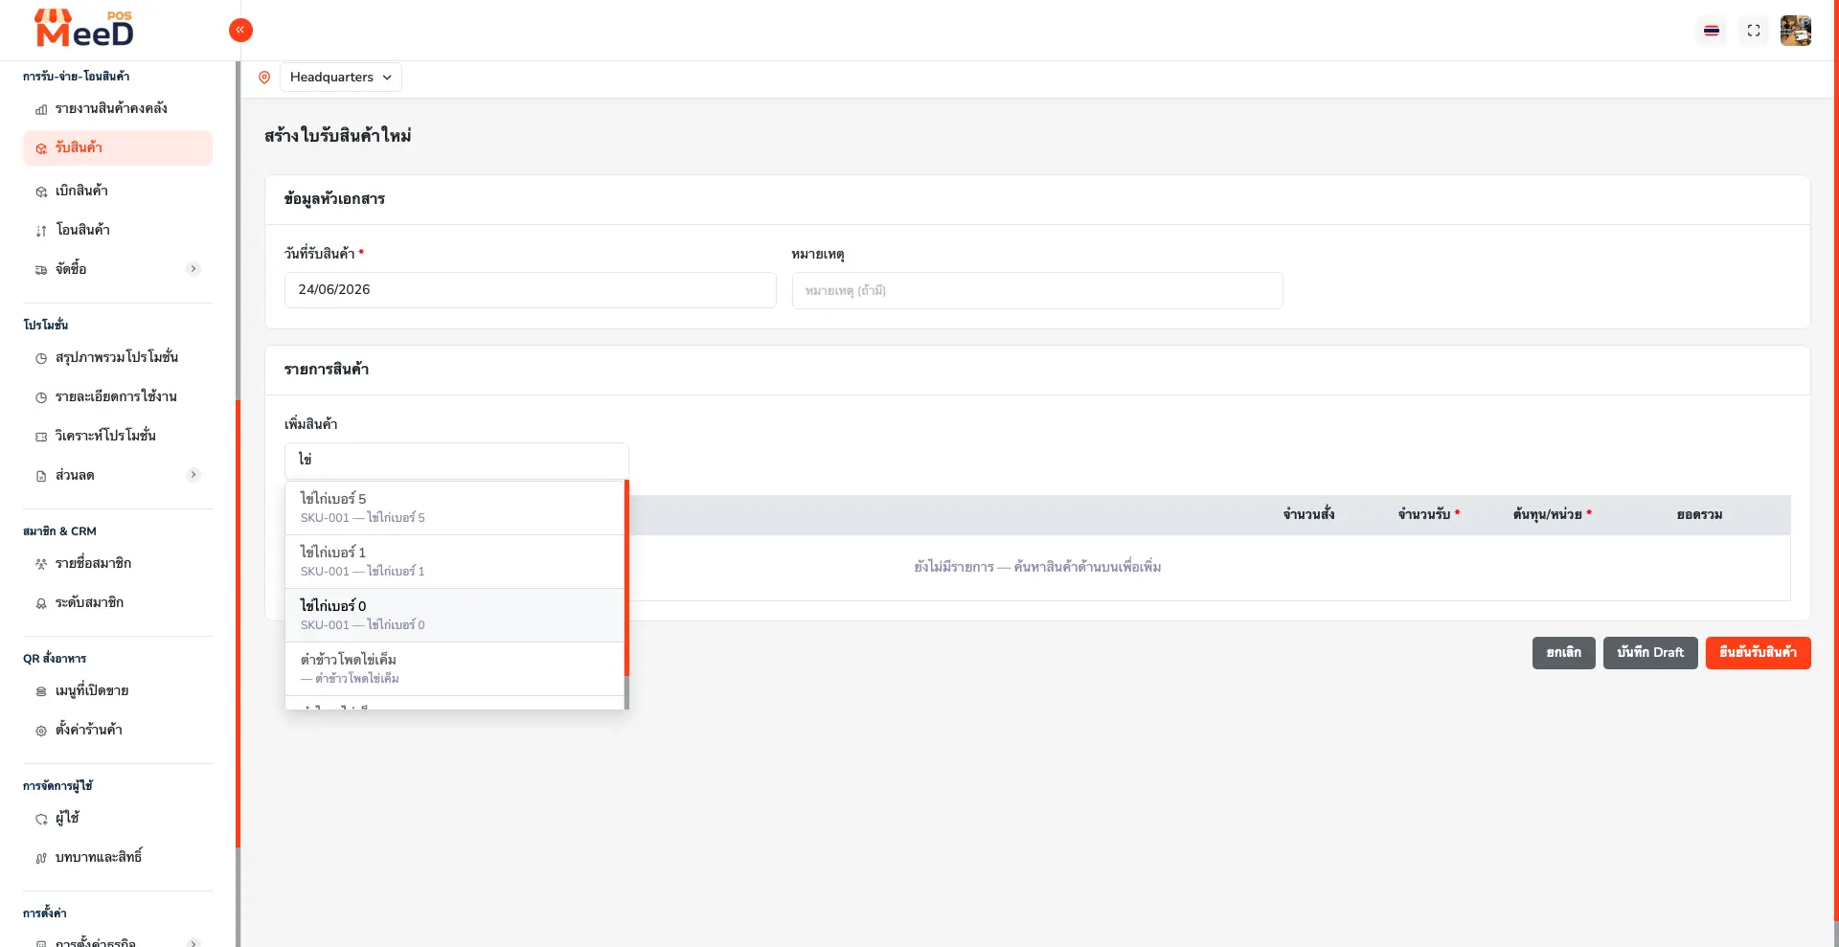Click the สรุปภาพรวมโปรโมชั่น pie chart icon
Viewport: 1839px width, 947px height.
click(x=41, y=358)
